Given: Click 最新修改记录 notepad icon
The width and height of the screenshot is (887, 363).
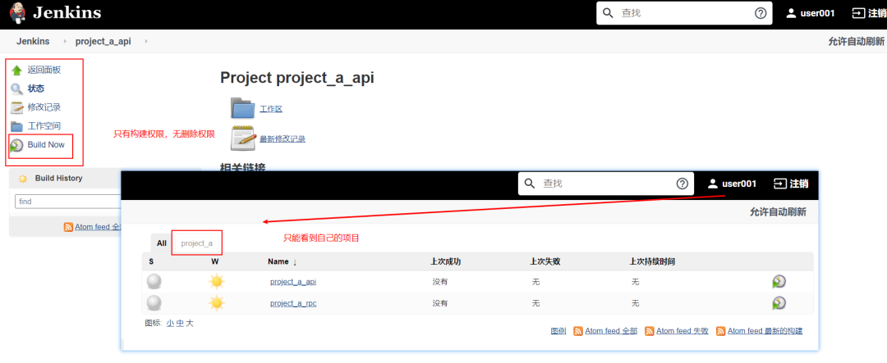Looking at the screenshot, I should [x=244, y=138].
